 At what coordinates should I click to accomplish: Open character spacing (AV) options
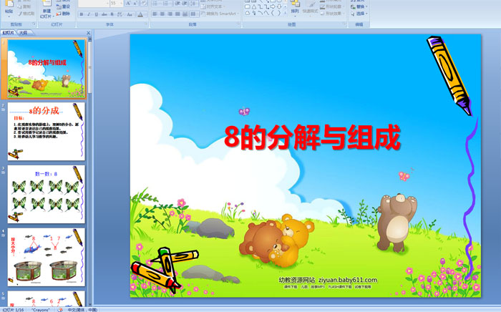pyautogui.click(x=120, y=14)
